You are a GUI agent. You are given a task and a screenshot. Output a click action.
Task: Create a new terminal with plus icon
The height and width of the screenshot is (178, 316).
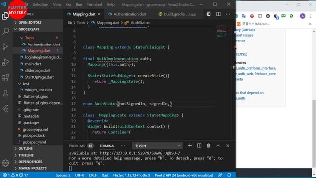click(190, 146)
